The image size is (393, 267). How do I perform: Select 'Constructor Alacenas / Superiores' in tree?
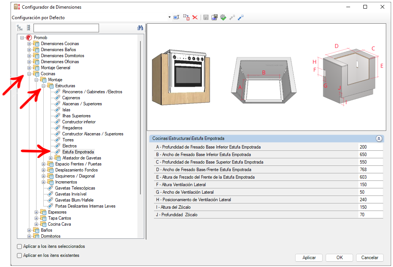point(93,134)
